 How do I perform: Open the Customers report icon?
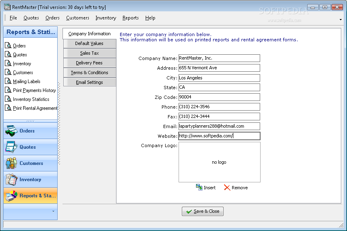click(8, 72)
